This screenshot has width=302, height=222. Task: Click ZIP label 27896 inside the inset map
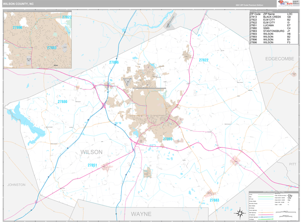click(x=18, y=28)
